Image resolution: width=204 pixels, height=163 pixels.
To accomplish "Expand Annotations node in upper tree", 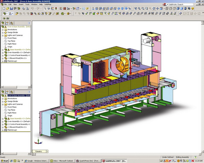I will coord(3,29).
